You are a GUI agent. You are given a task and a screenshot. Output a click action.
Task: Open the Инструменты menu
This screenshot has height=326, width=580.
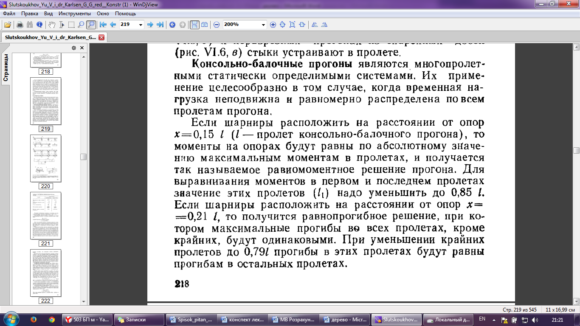76,14
